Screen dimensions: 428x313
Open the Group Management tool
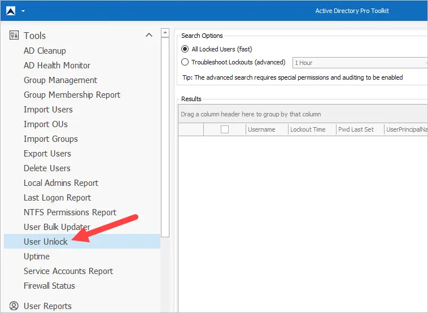click(x=60, y=80)
